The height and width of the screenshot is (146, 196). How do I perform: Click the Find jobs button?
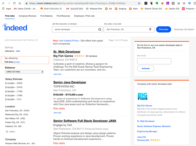(x=163, y=29)
